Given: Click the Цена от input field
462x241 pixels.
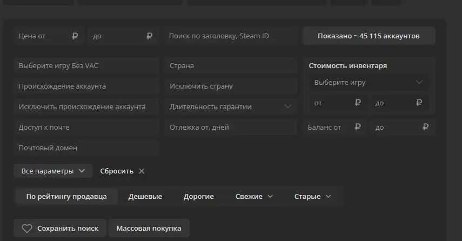Looking at the screenshot, I should pos(43,36).
